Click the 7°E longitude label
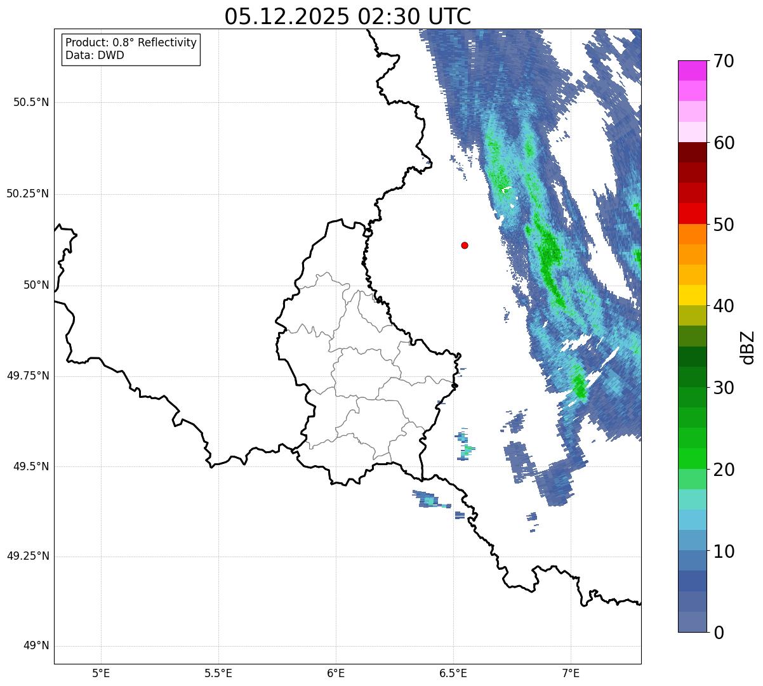 571,673
